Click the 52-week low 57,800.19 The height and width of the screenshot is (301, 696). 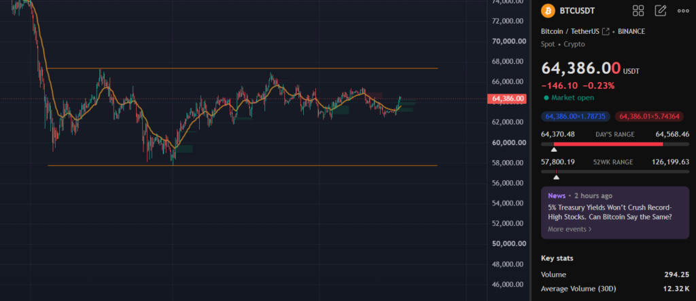tap(558, 162)
